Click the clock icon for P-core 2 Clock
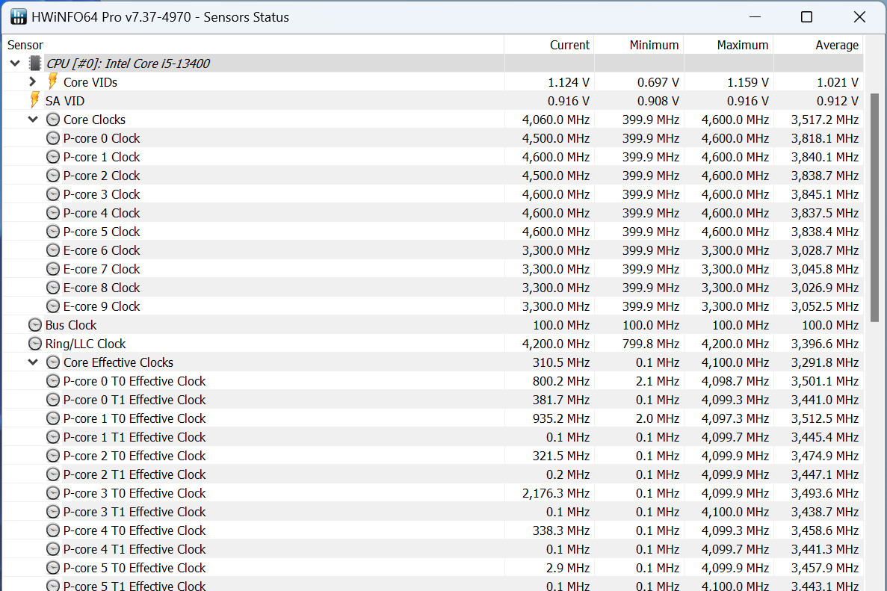Viewport: 887px width, 591px height. click(52, 176)
